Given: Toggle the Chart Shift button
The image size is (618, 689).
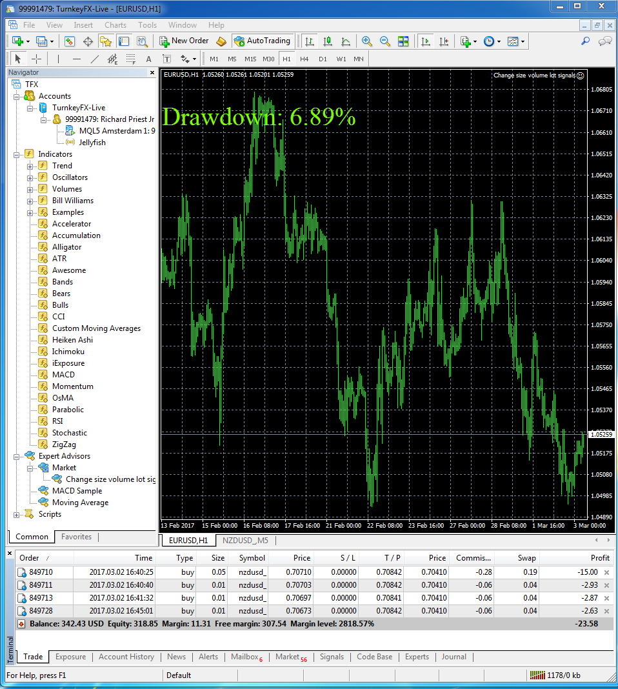Looking at the screenshot, I should click(x=444, y=41).
